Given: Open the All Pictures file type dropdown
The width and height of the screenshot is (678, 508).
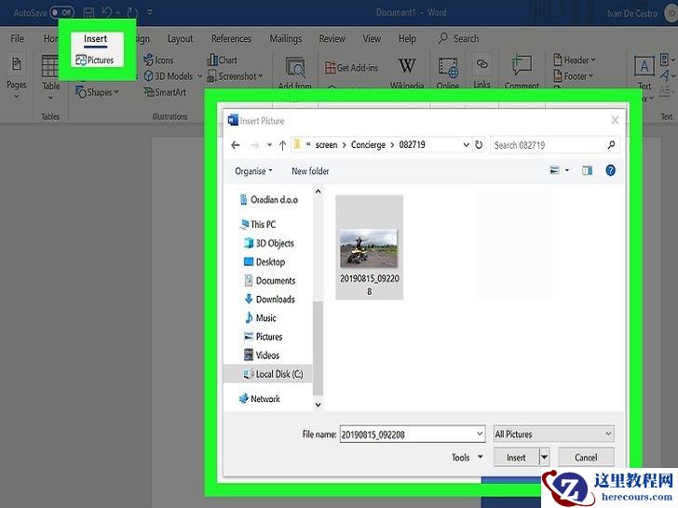Looking at the screenshot, I should click(x=553, y=434).
